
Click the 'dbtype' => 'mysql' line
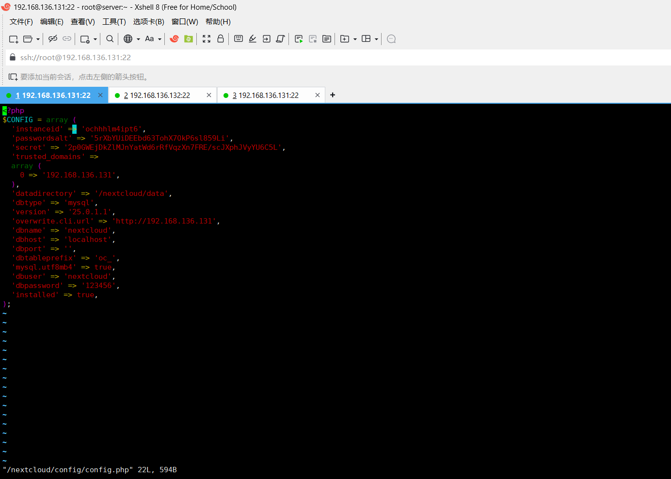(55, 203)
